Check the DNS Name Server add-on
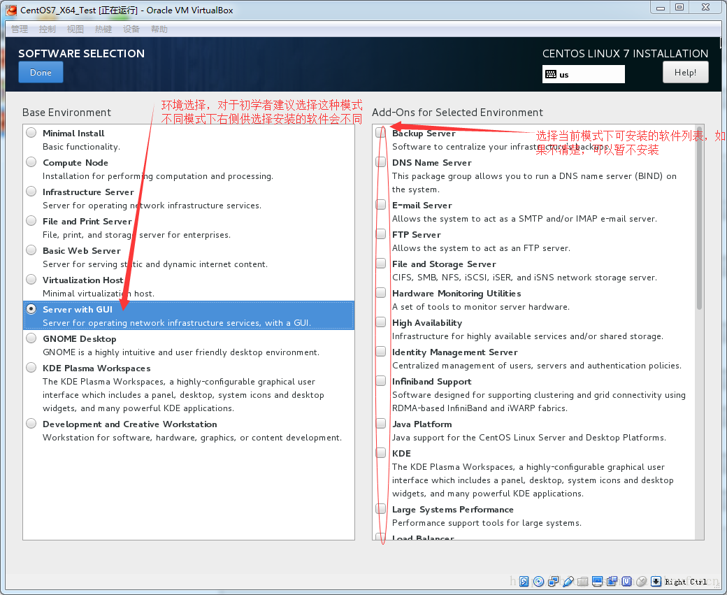Screen dimensions: 727x595 (x=381, y=162)
